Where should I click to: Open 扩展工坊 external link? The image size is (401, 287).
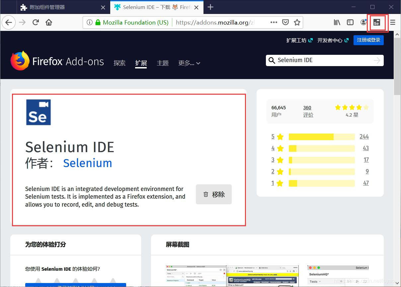[x=299, y=40]
